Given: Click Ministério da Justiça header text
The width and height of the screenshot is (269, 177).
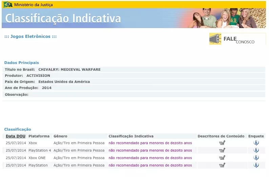Looking at the screenshot, I should [x=33, y=5].
